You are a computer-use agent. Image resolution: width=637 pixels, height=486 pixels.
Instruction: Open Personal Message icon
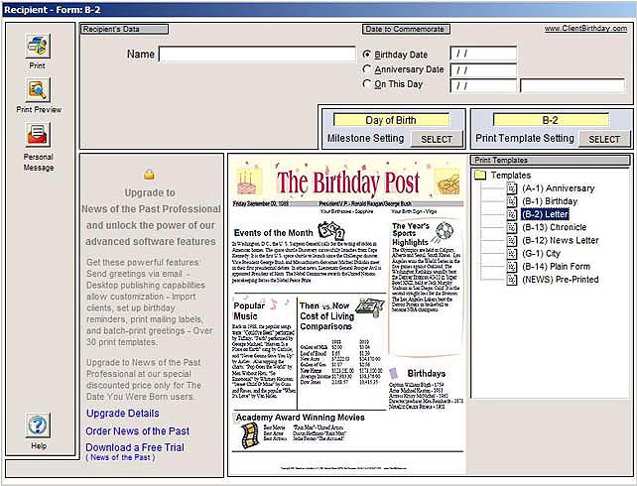click(38, 134)
